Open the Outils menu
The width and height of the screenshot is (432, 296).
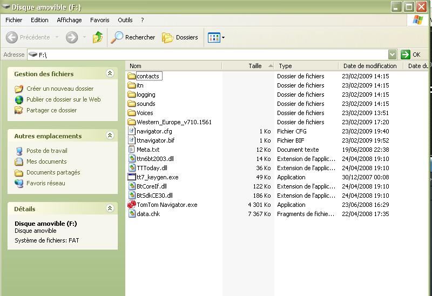click(125, 20)
